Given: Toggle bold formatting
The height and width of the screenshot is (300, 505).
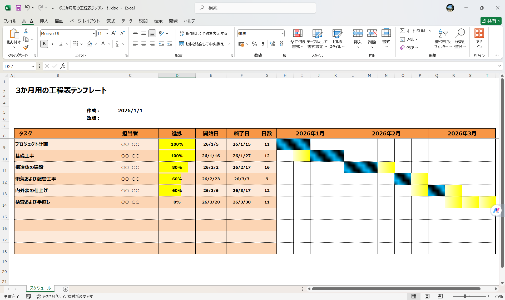Looking at the screenshot, I should coord(44,44).
